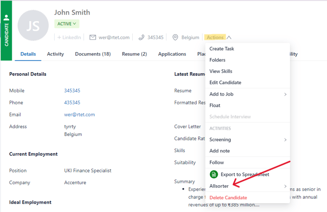Viewport: 327px width, 212px height.
Task: Click Delete Candidate menu option
Action: pyautogui.click(x=228, y=198)
